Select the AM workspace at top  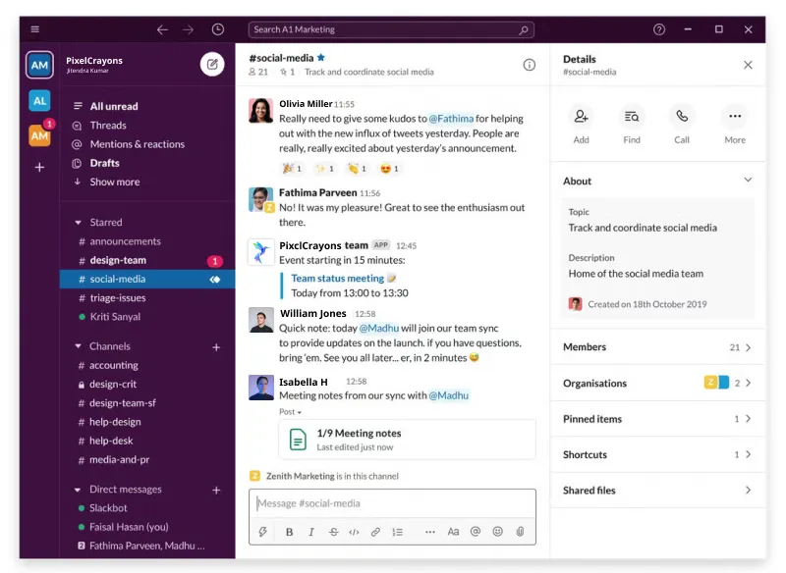coord(39,65)
